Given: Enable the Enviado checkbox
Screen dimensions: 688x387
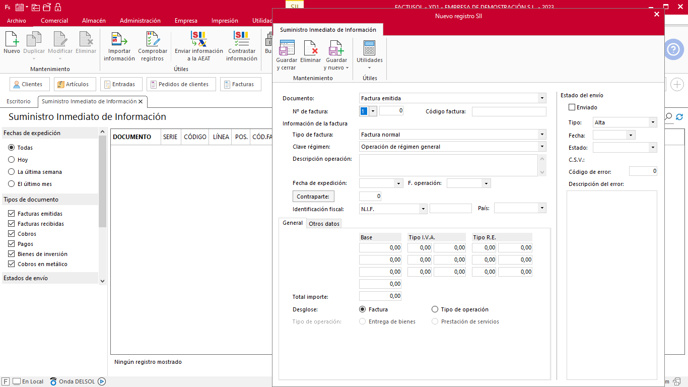Looking at the screenshot, I should coord(572,107).
